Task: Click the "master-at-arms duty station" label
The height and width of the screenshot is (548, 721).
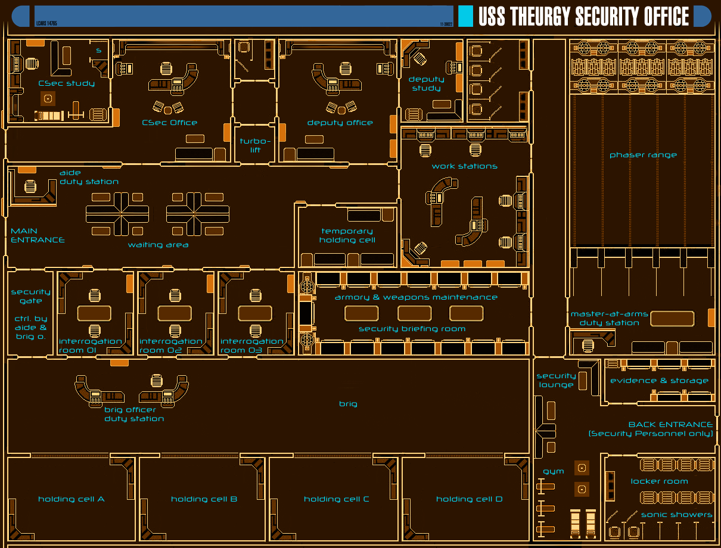Action: [x=610, y=318]
